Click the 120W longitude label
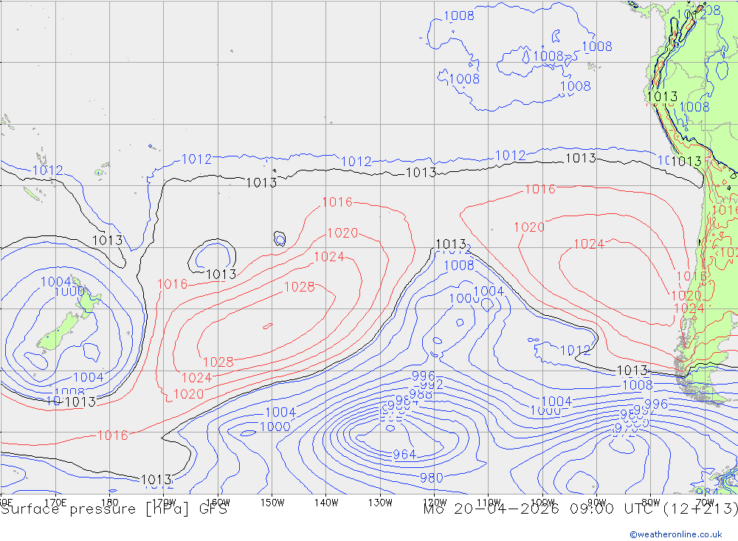 tap(435, 503)
